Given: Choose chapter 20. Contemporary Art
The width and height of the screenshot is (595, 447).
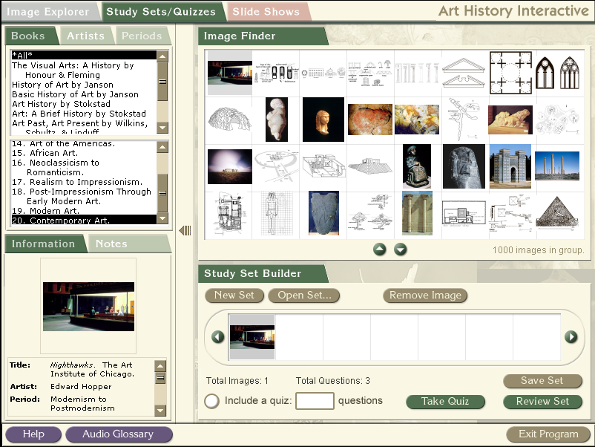Looking at the screenshot, I should pos(84,221).
